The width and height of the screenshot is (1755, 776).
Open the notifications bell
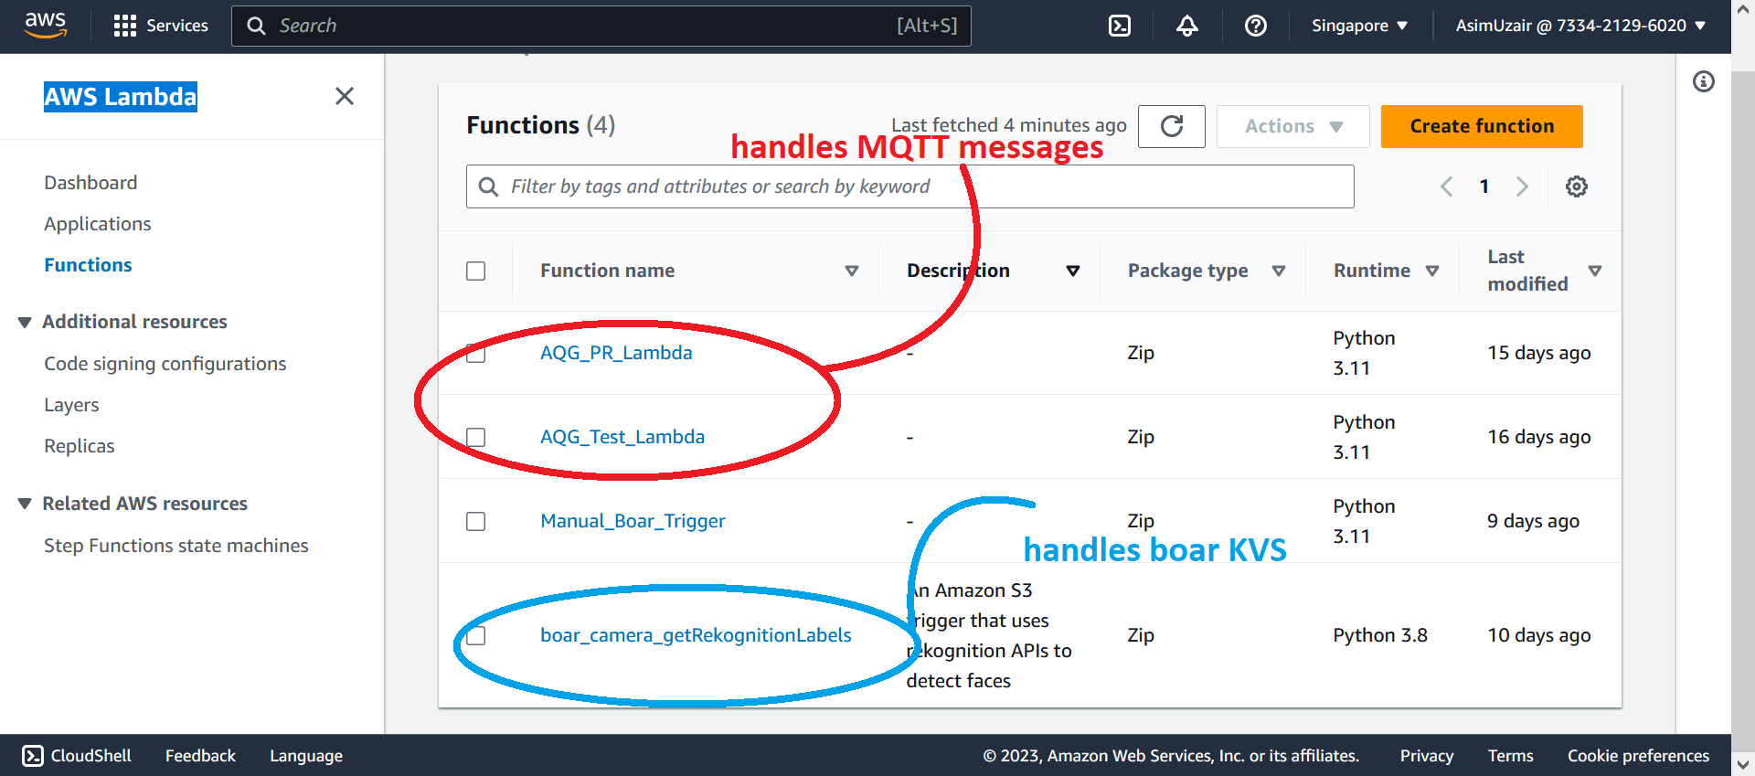(x=1187, y=26)
